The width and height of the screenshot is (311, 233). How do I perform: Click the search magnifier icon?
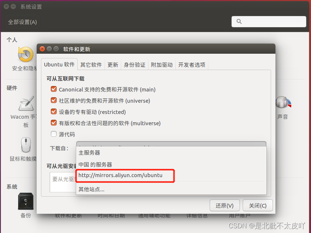click(239, 21)
